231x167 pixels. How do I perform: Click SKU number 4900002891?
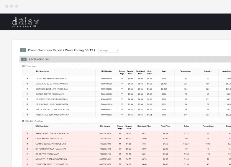[107, 89]
